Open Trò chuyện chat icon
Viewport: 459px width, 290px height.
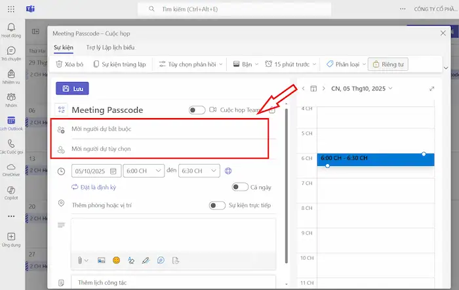point(11,53)
